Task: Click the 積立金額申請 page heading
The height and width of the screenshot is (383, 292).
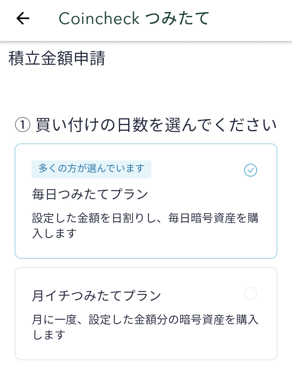Action: [57, 59]
